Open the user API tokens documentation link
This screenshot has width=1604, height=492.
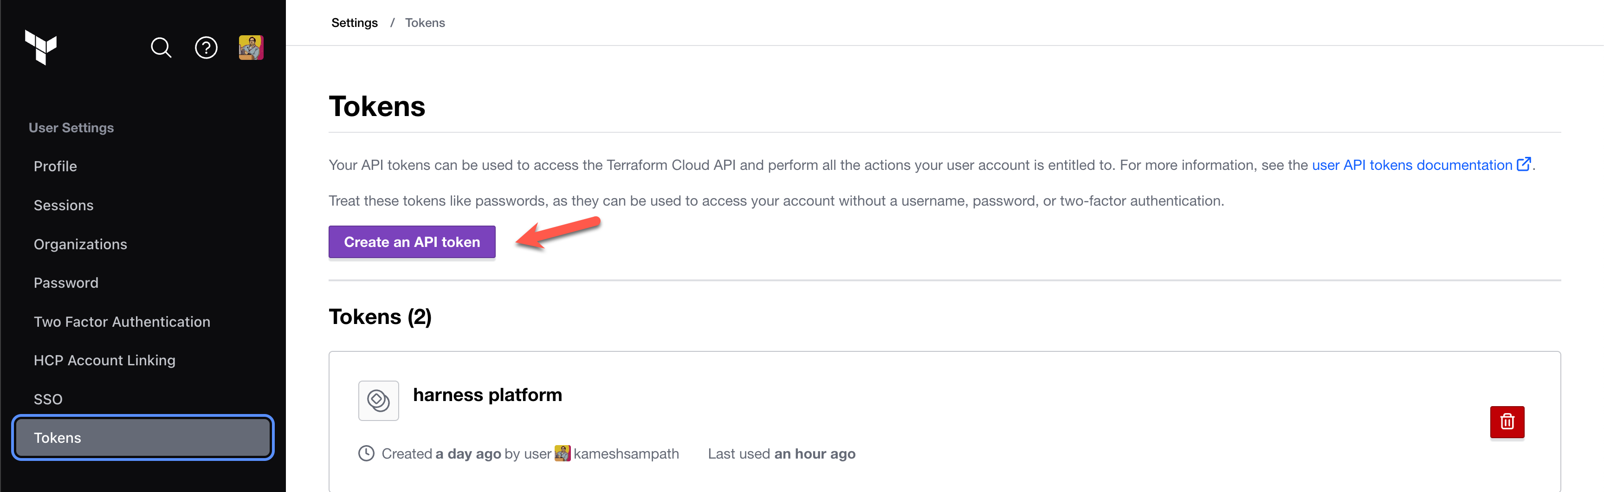(x=1411, y=165)
